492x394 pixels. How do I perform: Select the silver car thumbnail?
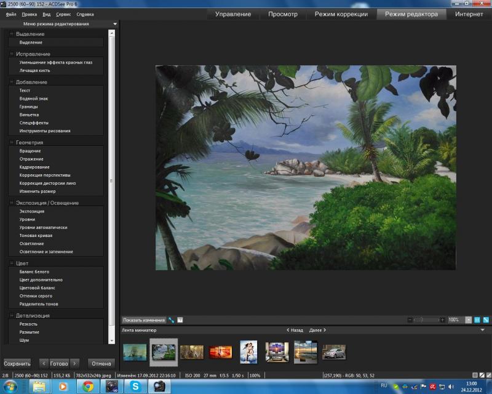[x=334, y=352]
